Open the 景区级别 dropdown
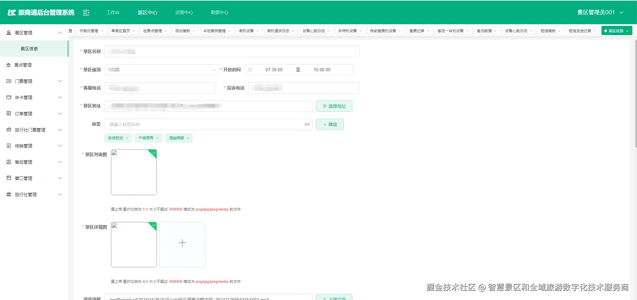This screenshot has height=300, width=637. (162, 70)
